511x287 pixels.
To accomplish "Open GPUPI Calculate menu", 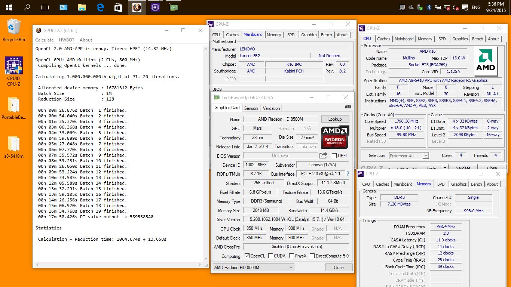I will [x=45, y=40].
